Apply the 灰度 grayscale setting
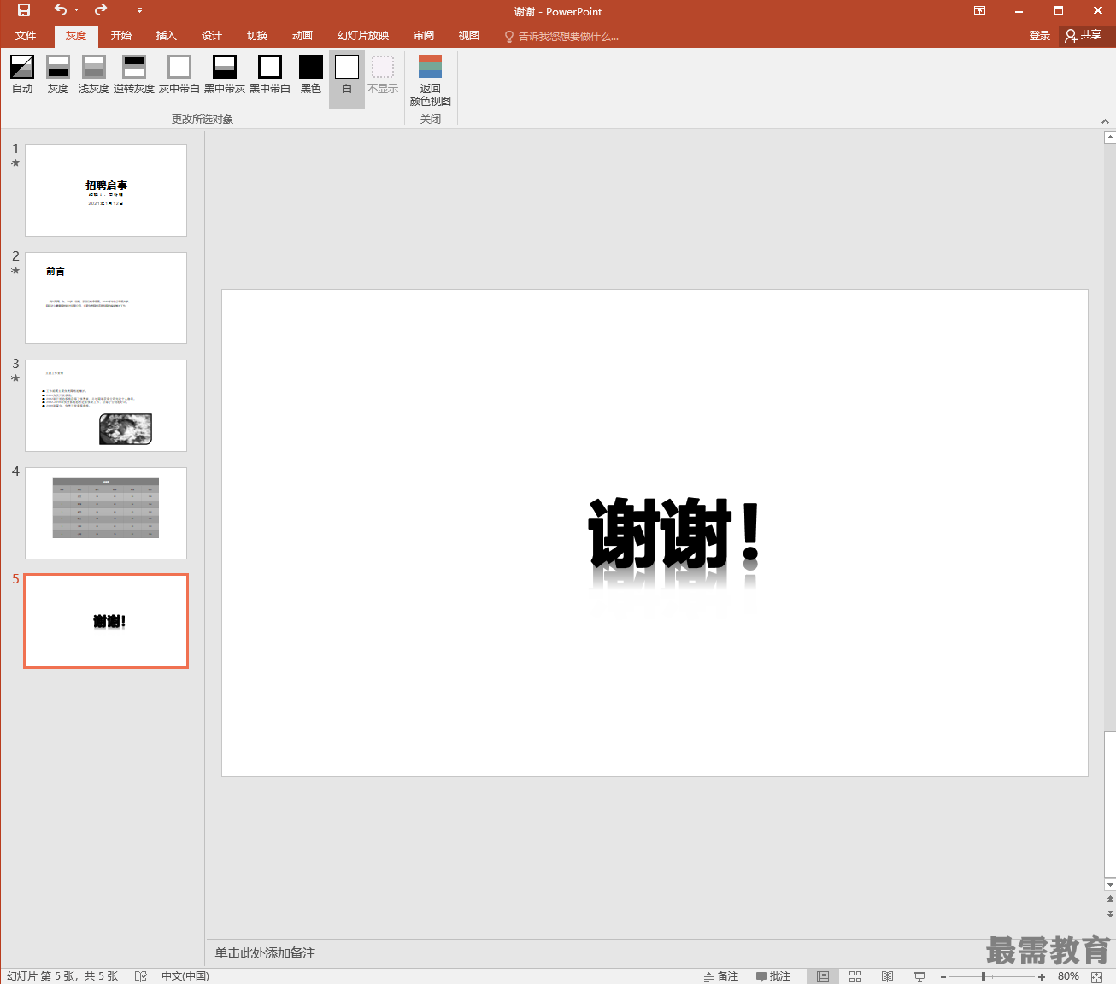This screenshot has width=1116, height=984. pos(58,75)
